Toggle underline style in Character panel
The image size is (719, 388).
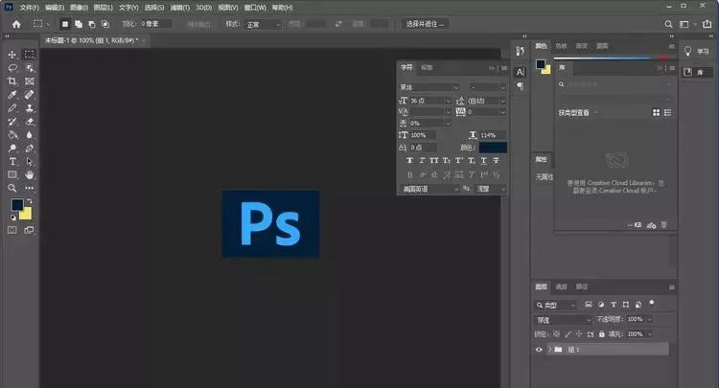(482, 160)
